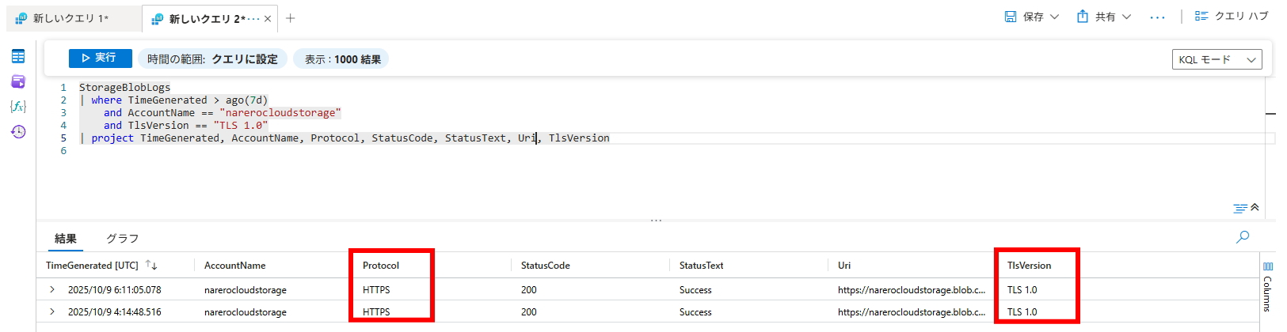This screenshot has width=1287, height=332.
Task: Click the 表示: 1000 結果 limit pill
Action: [x=342, y=59]
